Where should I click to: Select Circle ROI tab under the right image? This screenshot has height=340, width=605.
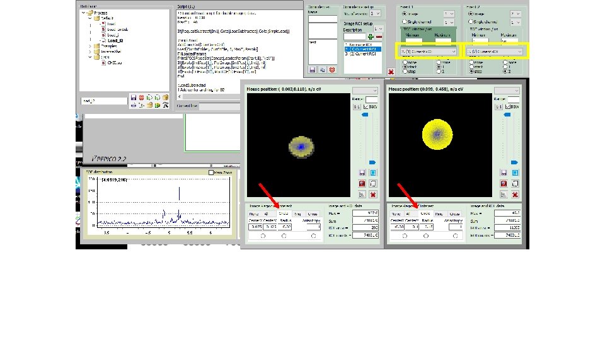[425, 213]
